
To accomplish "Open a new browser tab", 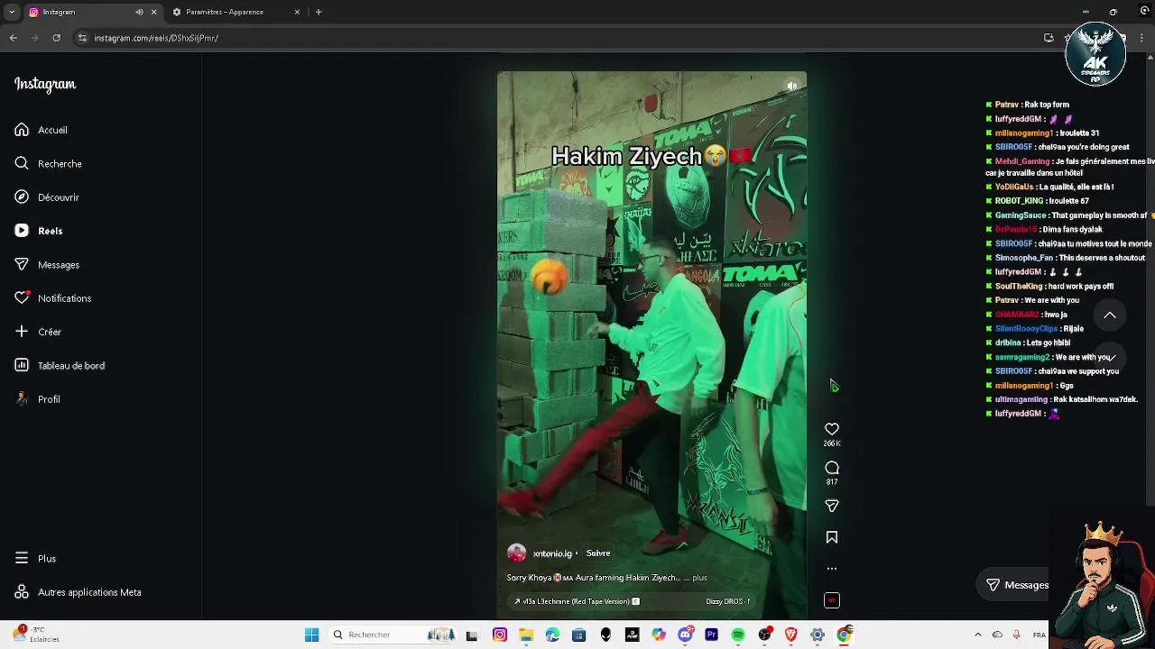I will [x=319, y=12].
